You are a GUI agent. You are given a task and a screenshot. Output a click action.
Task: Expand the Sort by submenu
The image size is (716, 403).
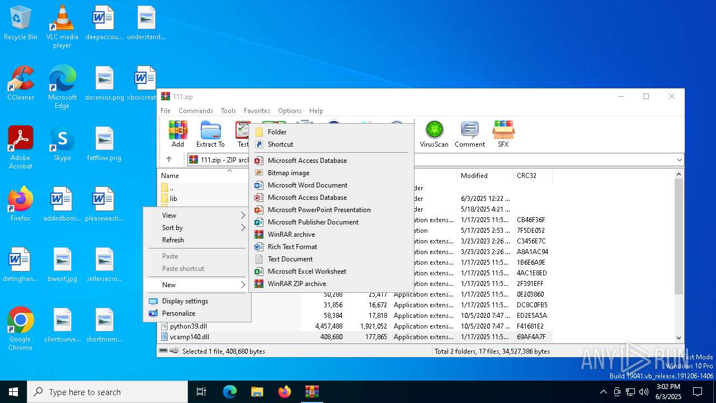[x=197, y=228]
